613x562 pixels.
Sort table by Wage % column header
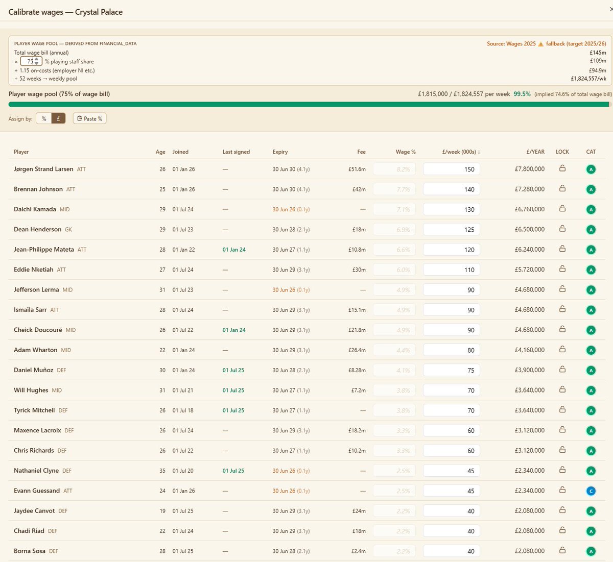pyautogui.click(x=406, y=152)
